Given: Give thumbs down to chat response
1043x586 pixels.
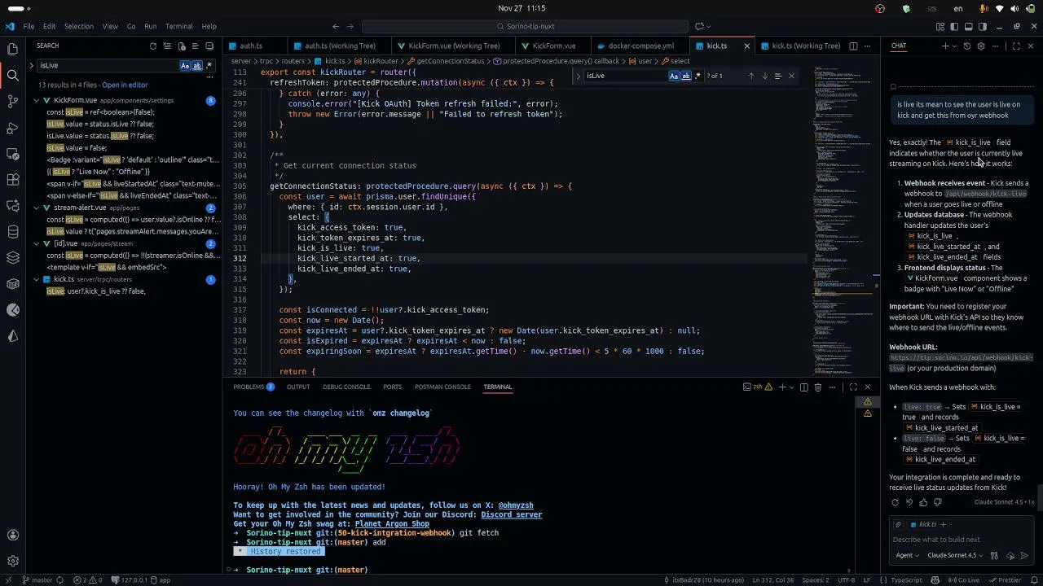Looking at the screenshot, I should click(937, 502).
